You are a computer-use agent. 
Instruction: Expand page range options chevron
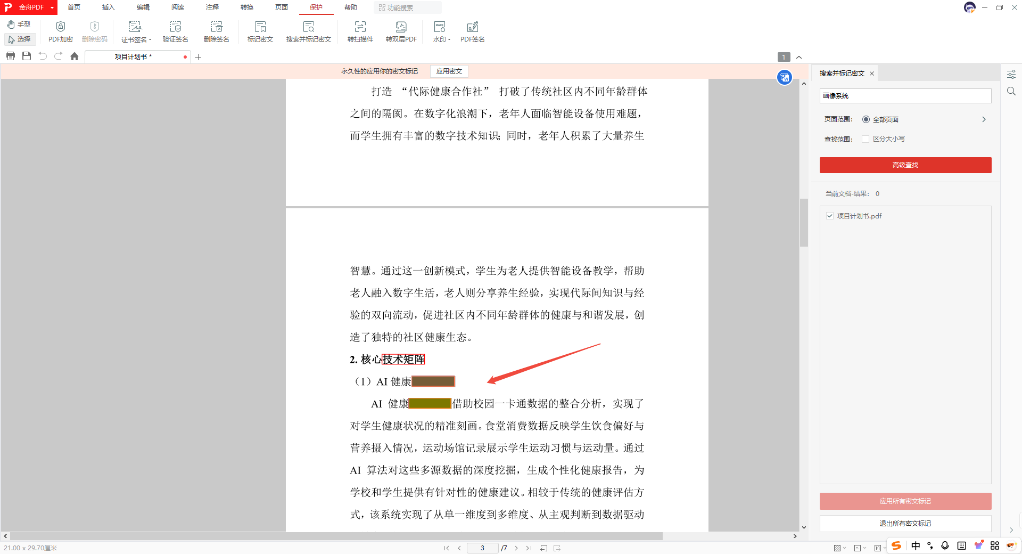click(x=984, y=119)
